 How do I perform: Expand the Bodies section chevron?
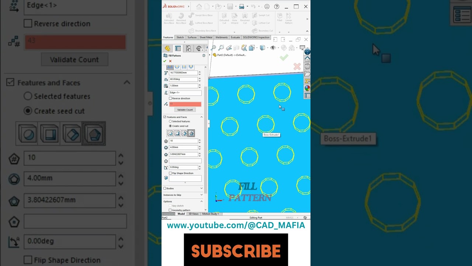(202, 188)
